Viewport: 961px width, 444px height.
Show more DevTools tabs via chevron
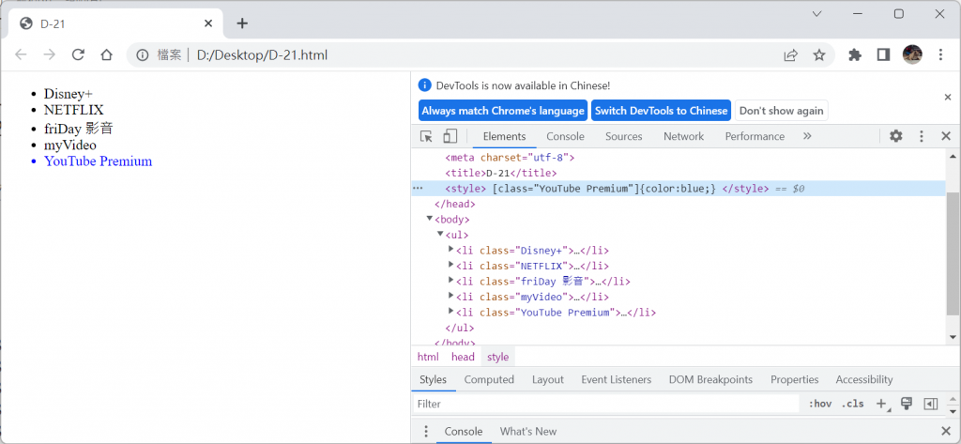tap(807, 136)
